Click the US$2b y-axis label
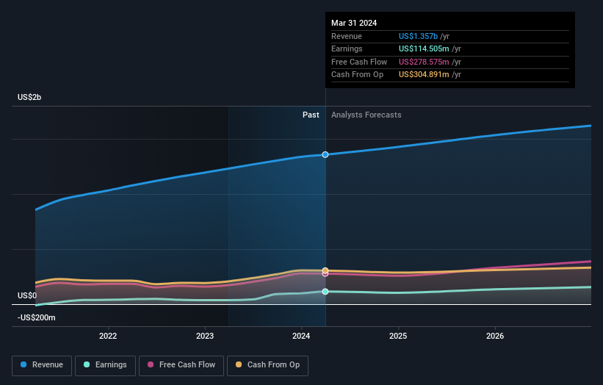603x385 pixels. pyautogui.click(x=29, y=97)
